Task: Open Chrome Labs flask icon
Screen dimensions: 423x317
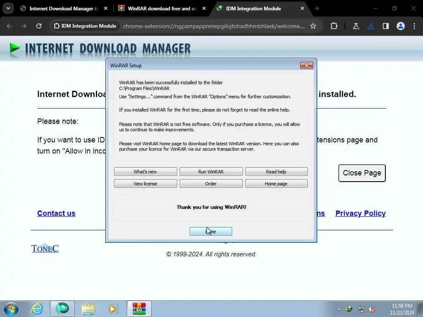Action: coord(356,26)
